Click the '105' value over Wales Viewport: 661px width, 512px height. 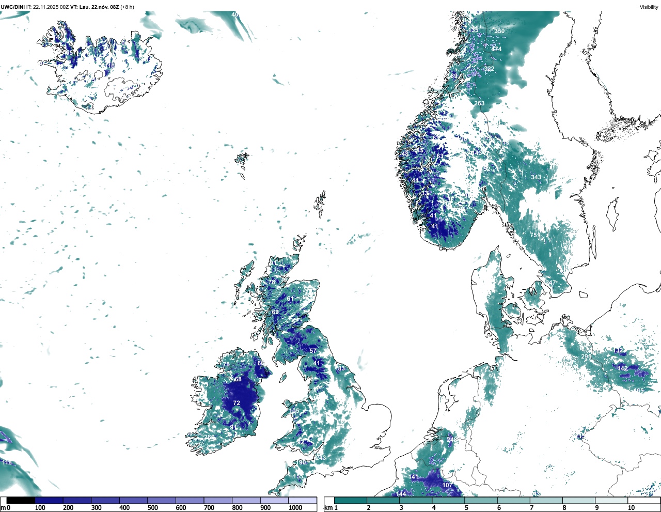294,411
